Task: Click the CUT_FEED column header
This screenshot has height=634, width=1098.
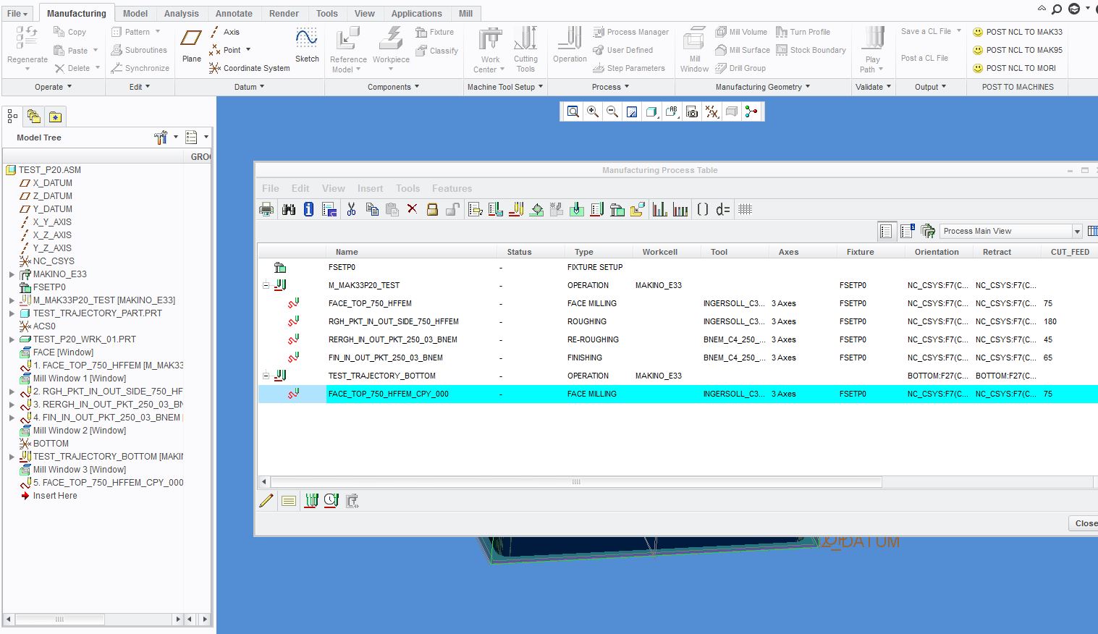Action: point(1070,252)
